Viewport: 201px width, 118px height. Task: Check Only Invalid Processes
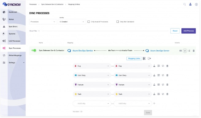pos(89,22)
